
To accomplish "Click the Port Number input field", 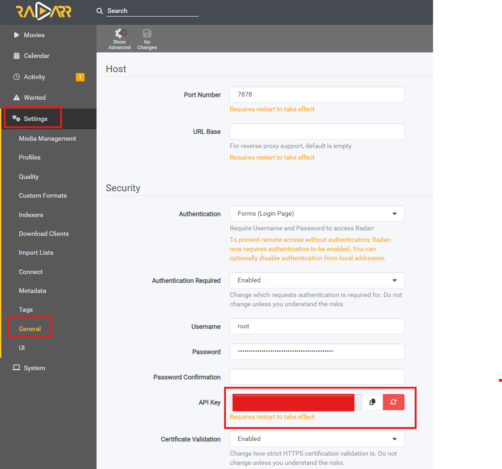I will point(317,94).
